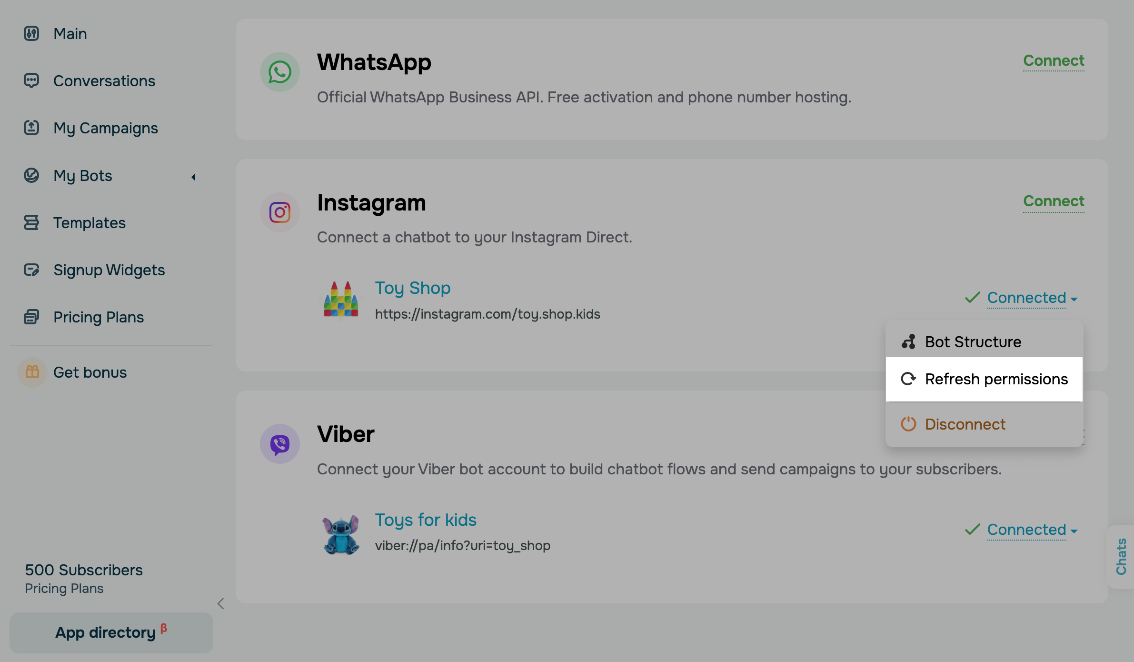Open the Toys for kids Connected dropdown
1134x662 pixels.
tap(1032, 530)
